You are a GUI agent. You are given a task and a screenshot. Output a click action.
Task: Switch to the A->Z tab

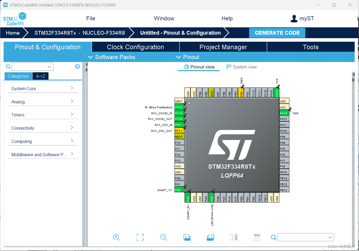coord(41,76)
